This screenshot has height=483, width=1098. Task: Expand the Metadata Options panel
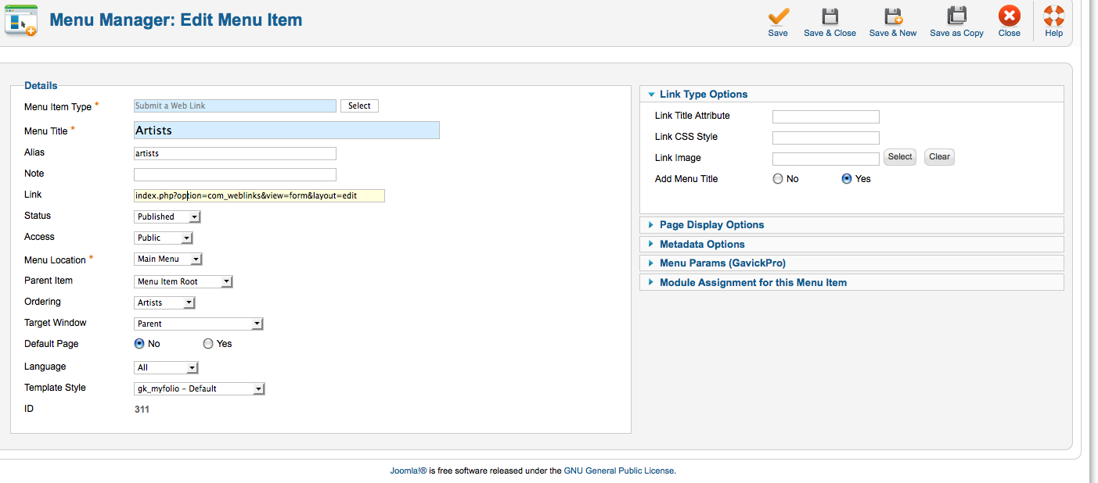[702, 245]
